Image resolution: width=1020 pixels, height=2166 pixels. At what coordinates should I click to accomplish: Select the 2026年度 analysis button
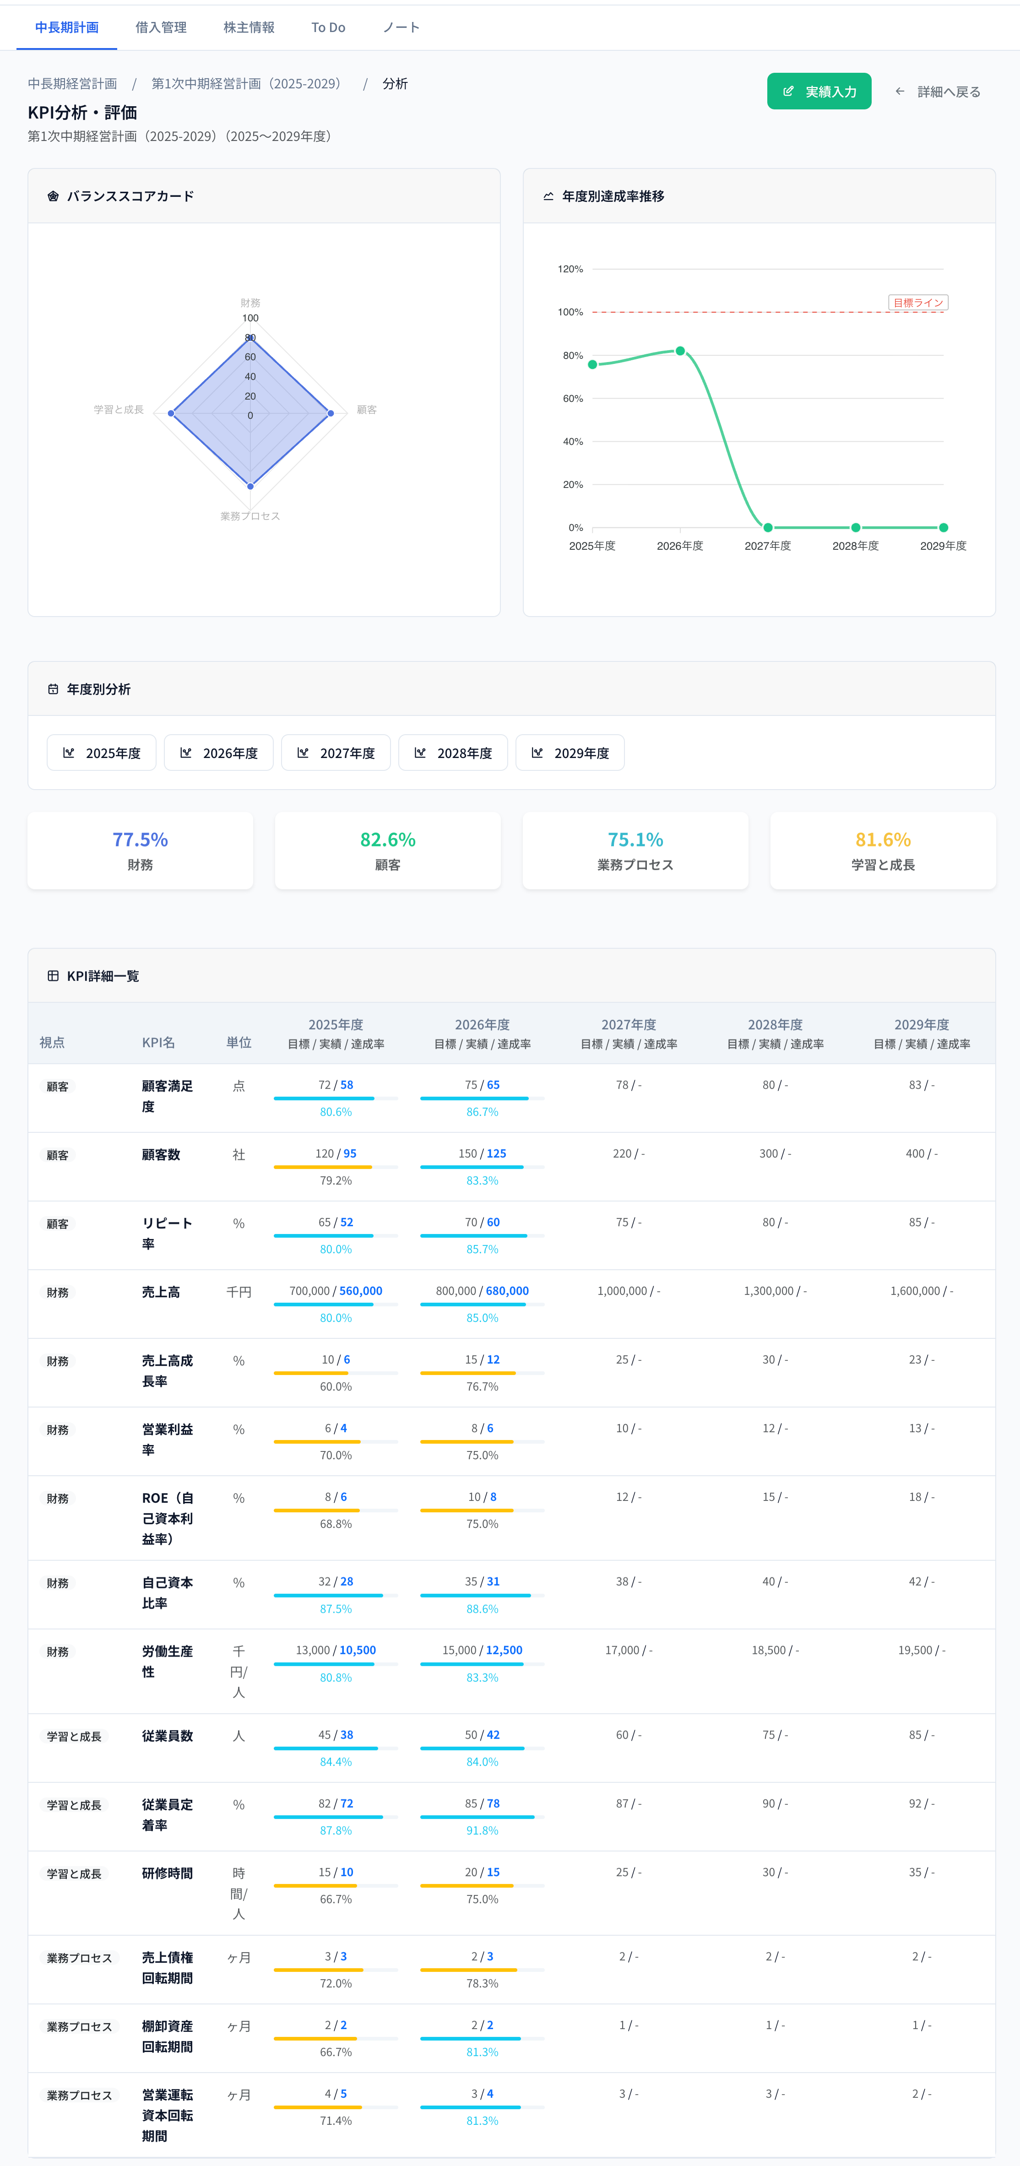pyautogui.click(x=219, y=753)
